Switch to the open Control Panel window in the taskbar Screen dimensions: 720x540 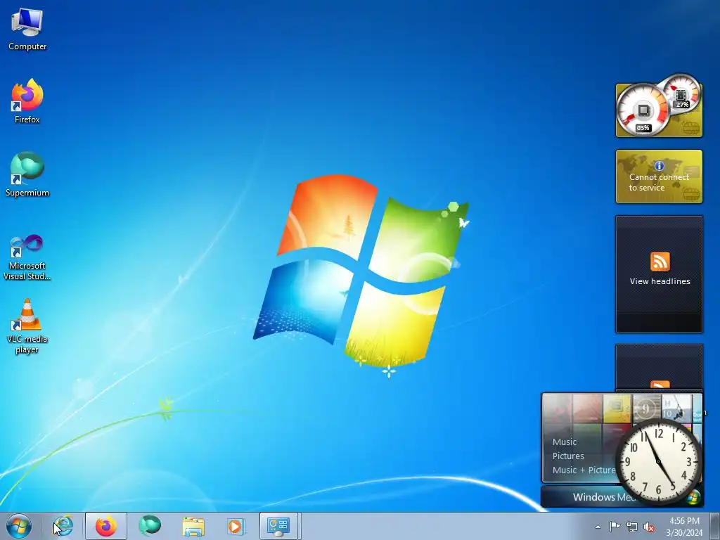point(278,526)
